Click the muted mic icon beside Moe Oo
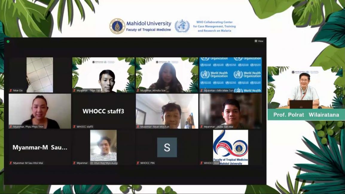345x194 pixels. click(10, 90)
